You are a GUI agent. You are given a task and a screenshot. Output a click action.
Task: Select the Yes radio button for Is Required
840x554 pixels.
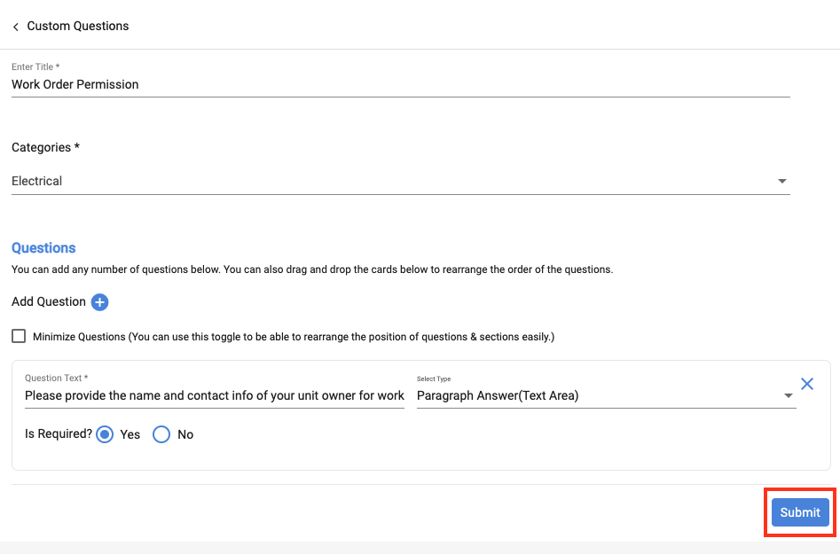tap(105, 434)
